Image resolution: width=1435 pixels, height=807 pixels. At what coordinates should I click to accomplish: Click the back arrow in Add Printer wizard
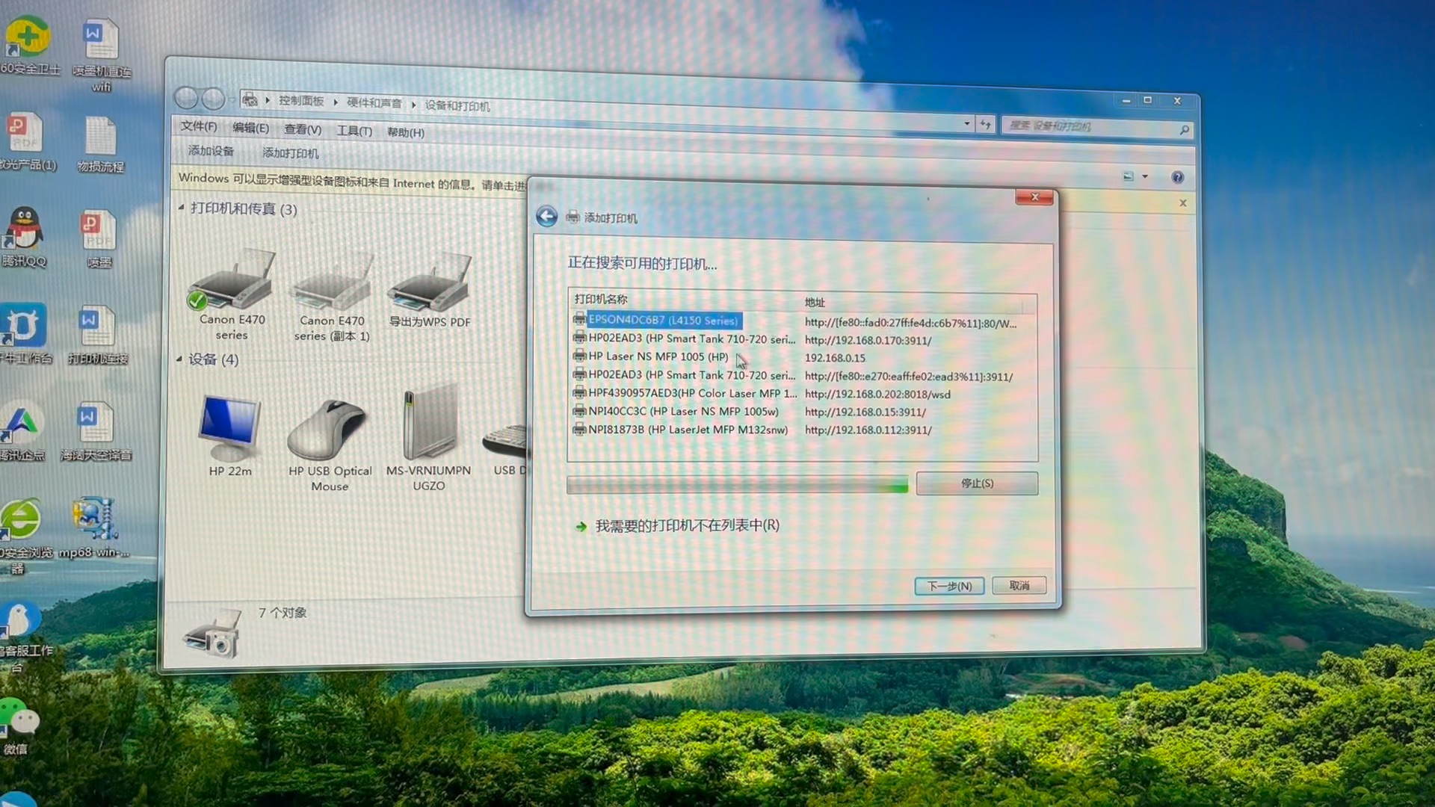pos(546,217)
